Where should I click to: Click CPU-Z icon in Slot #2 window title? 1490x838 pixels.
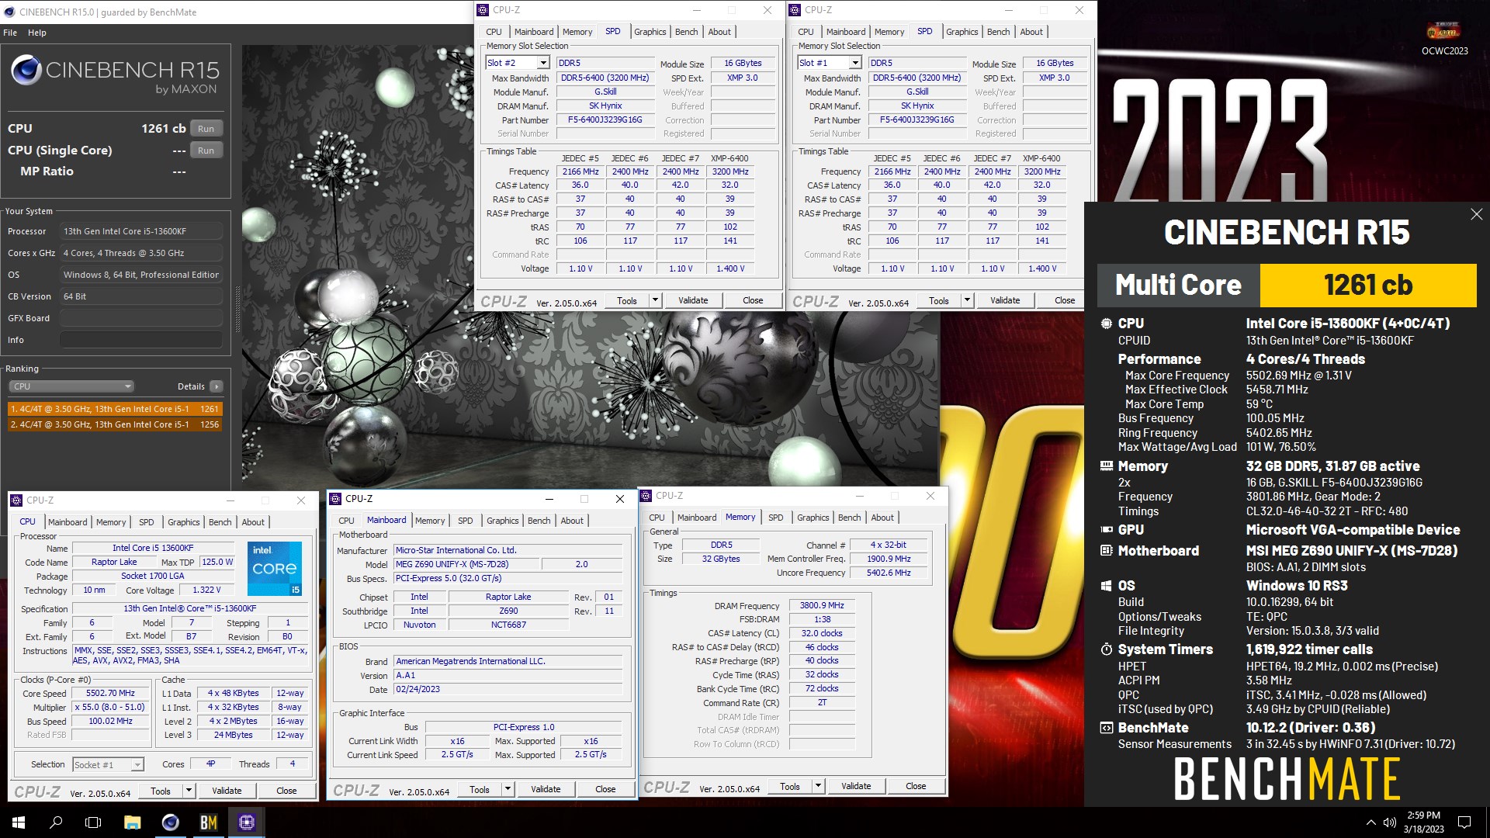pyautogui.click(x=483, y=10)
